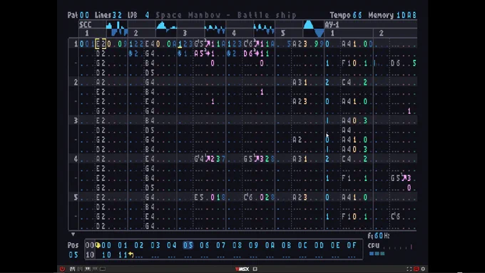Select order position 0A

pyautogui.click(x=270, y=245)
